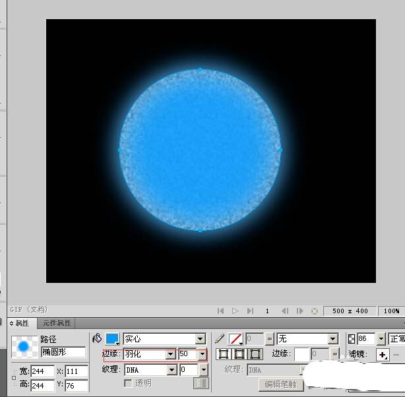
Task: Click the pencil stroke icon
Action: (x=220, y=338)
